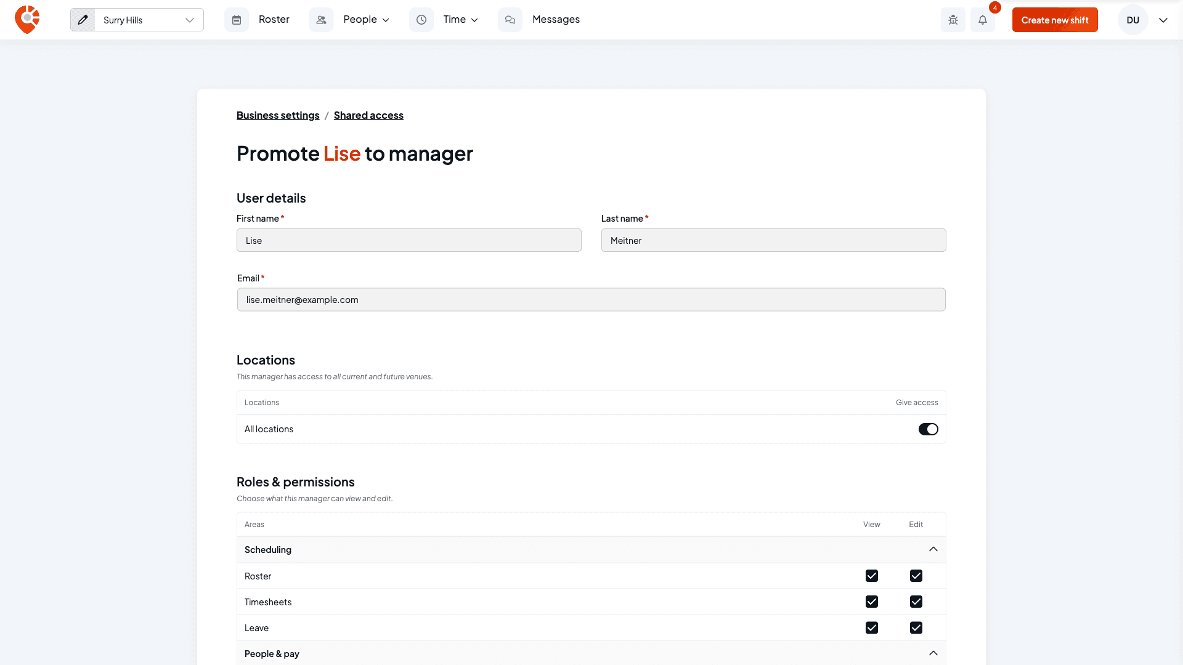Uncheck Roster edit permission
The height and width of the screenshot is (665, 1183).
coord(916,576)
